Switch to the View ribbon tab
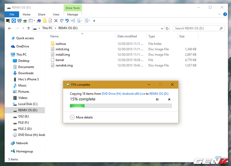Screen dimensions: 231x166 (56, 14)
